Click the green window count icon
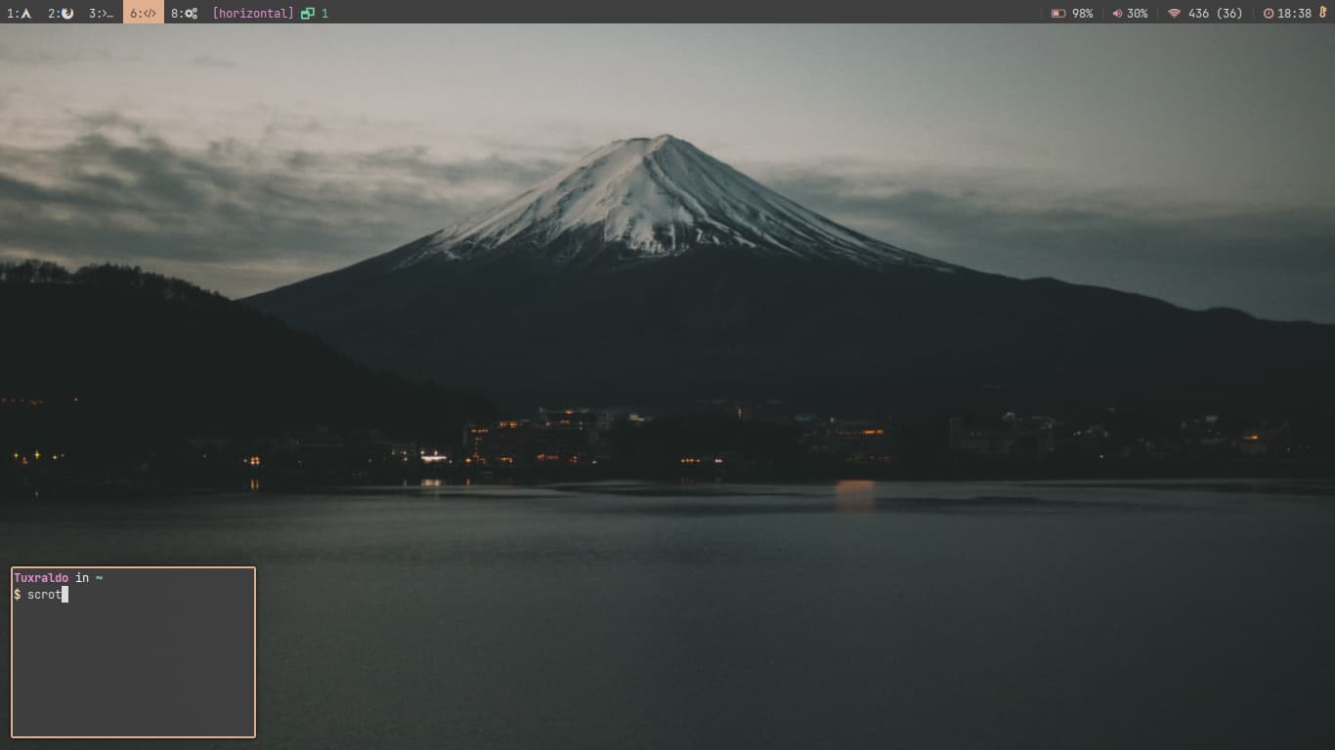 click(x=308, y=14)
